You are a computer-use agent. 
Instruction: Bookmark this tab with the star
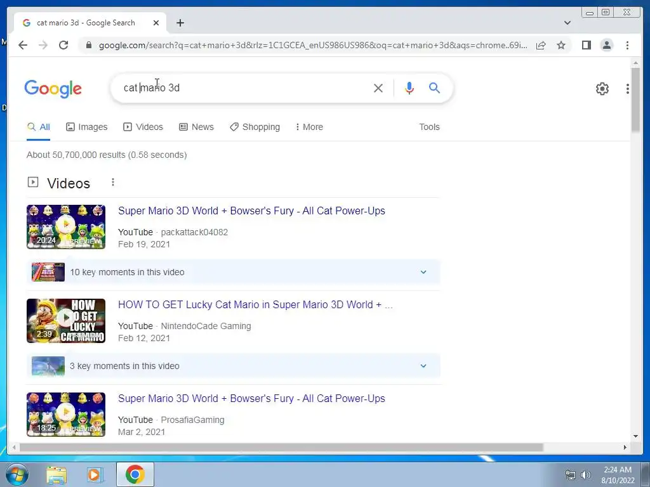pos(561,45)
